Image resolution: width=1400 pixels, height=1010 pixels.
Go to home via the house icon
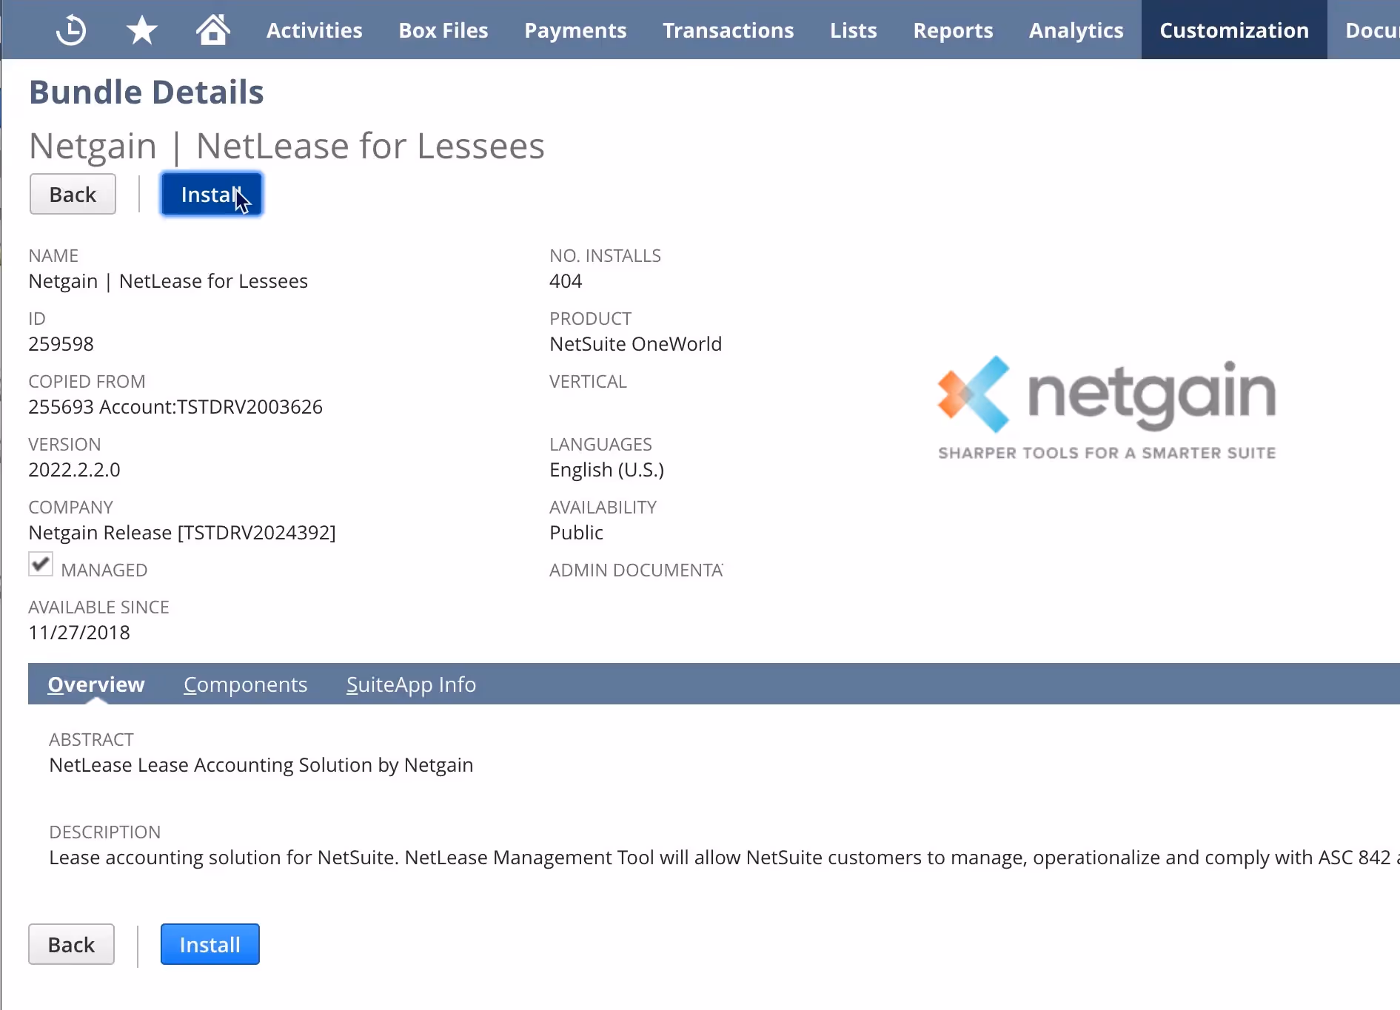(213, 30)
